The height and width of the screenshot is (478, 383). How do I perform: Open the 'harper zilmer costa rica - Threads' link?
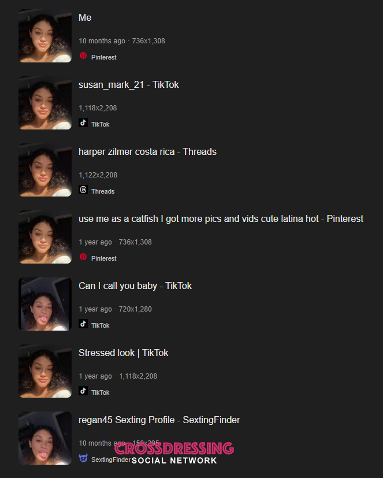147,152
